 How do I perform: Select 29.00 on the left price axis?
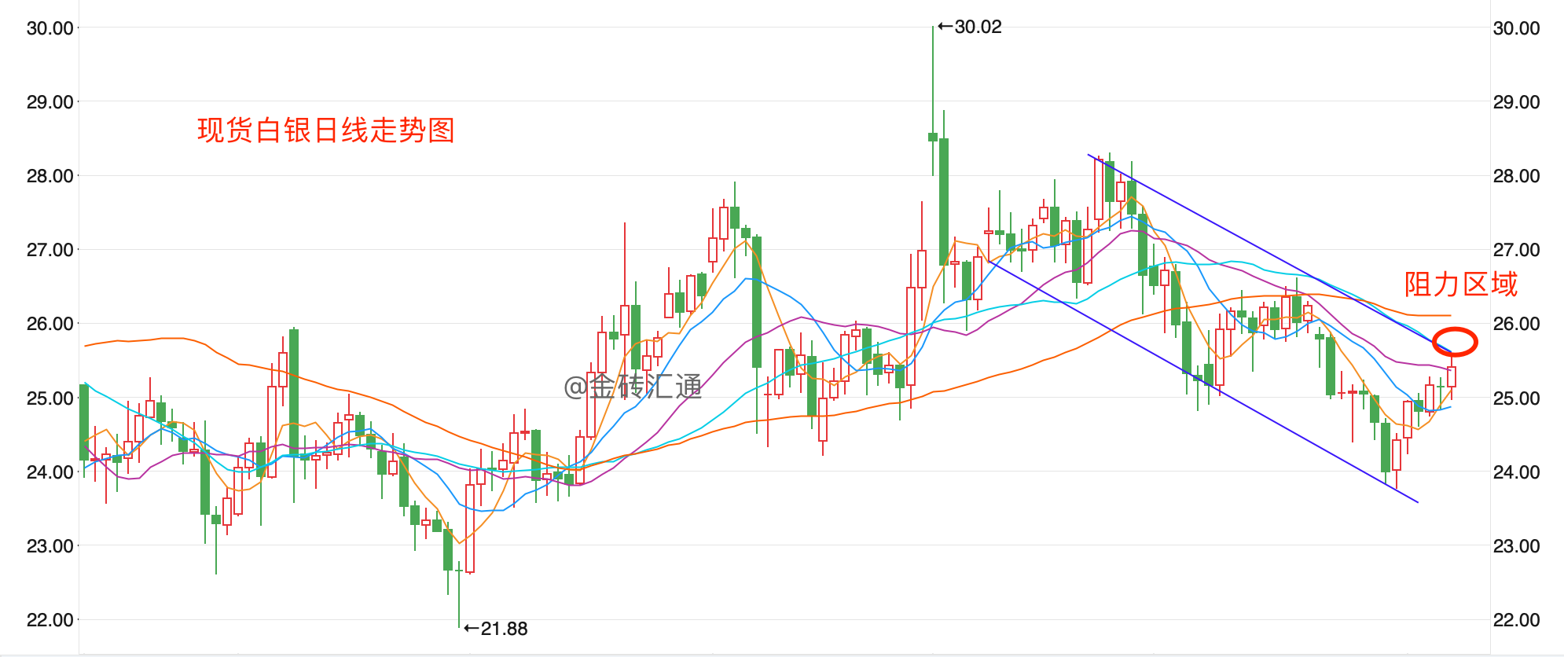pos(50,102)
